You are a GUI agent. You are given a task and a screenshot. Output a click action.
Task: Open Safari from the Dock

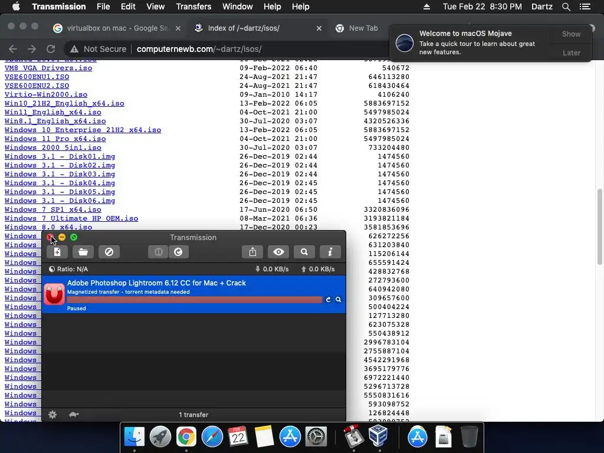tap(212, 437)
